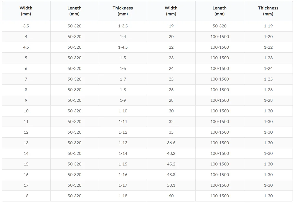This screenshot has width=297, height=205.
Task: Select the thickness cell reading 1-10
Action: coord(123,111)
